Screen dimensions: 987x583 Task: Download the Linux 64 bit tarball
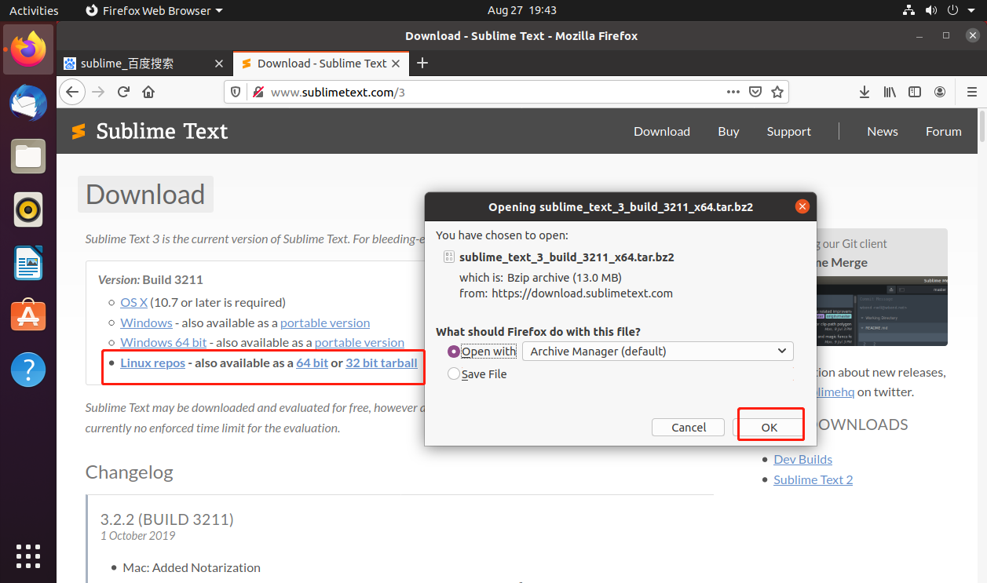point(312,363)
